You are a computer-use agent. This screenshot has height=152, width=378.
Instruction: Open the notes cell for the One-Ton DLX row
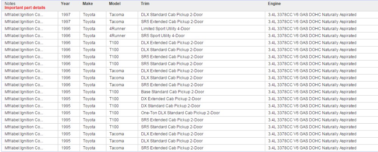24,113
